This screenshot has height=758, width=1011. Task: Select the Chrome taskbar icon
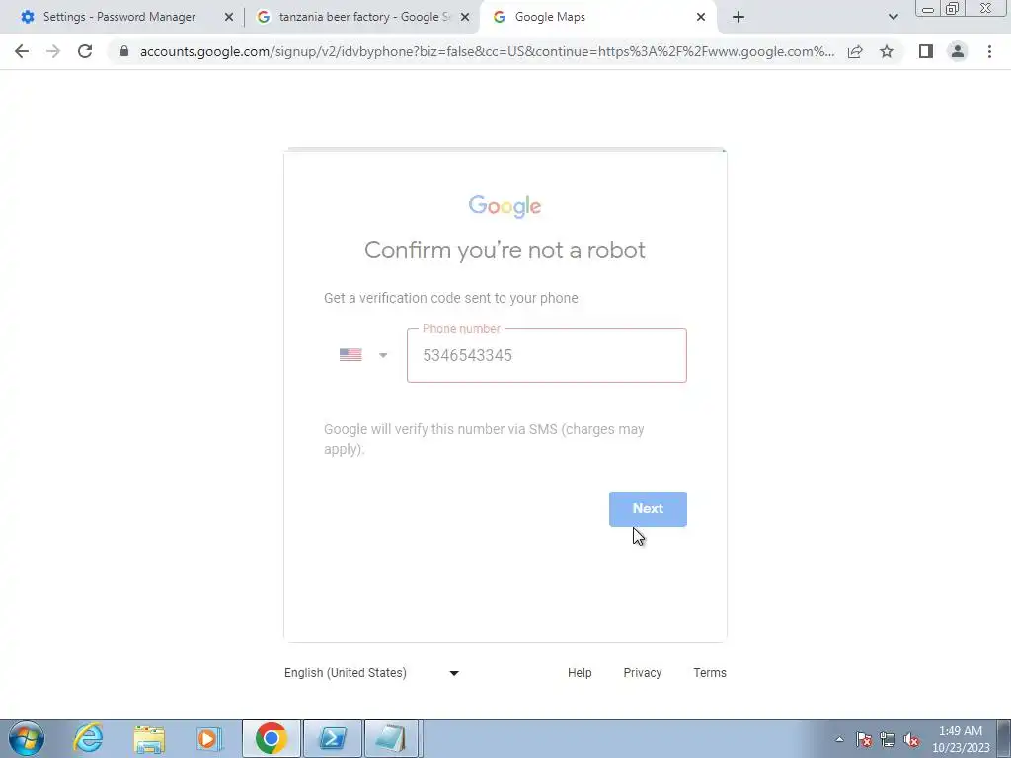click(x=272, y=738)
